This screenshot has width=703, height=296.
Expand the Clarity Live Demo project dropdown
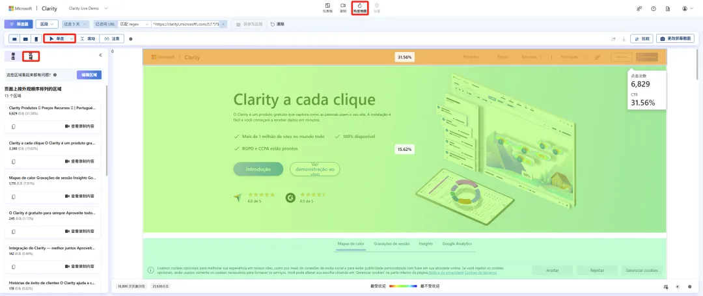tap(89, 8)
